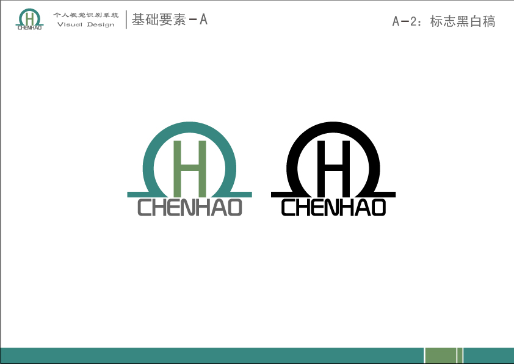Select the teal color CHENHAO logo
This screenshot has height=364, width=514.
[x=189, y=169]
